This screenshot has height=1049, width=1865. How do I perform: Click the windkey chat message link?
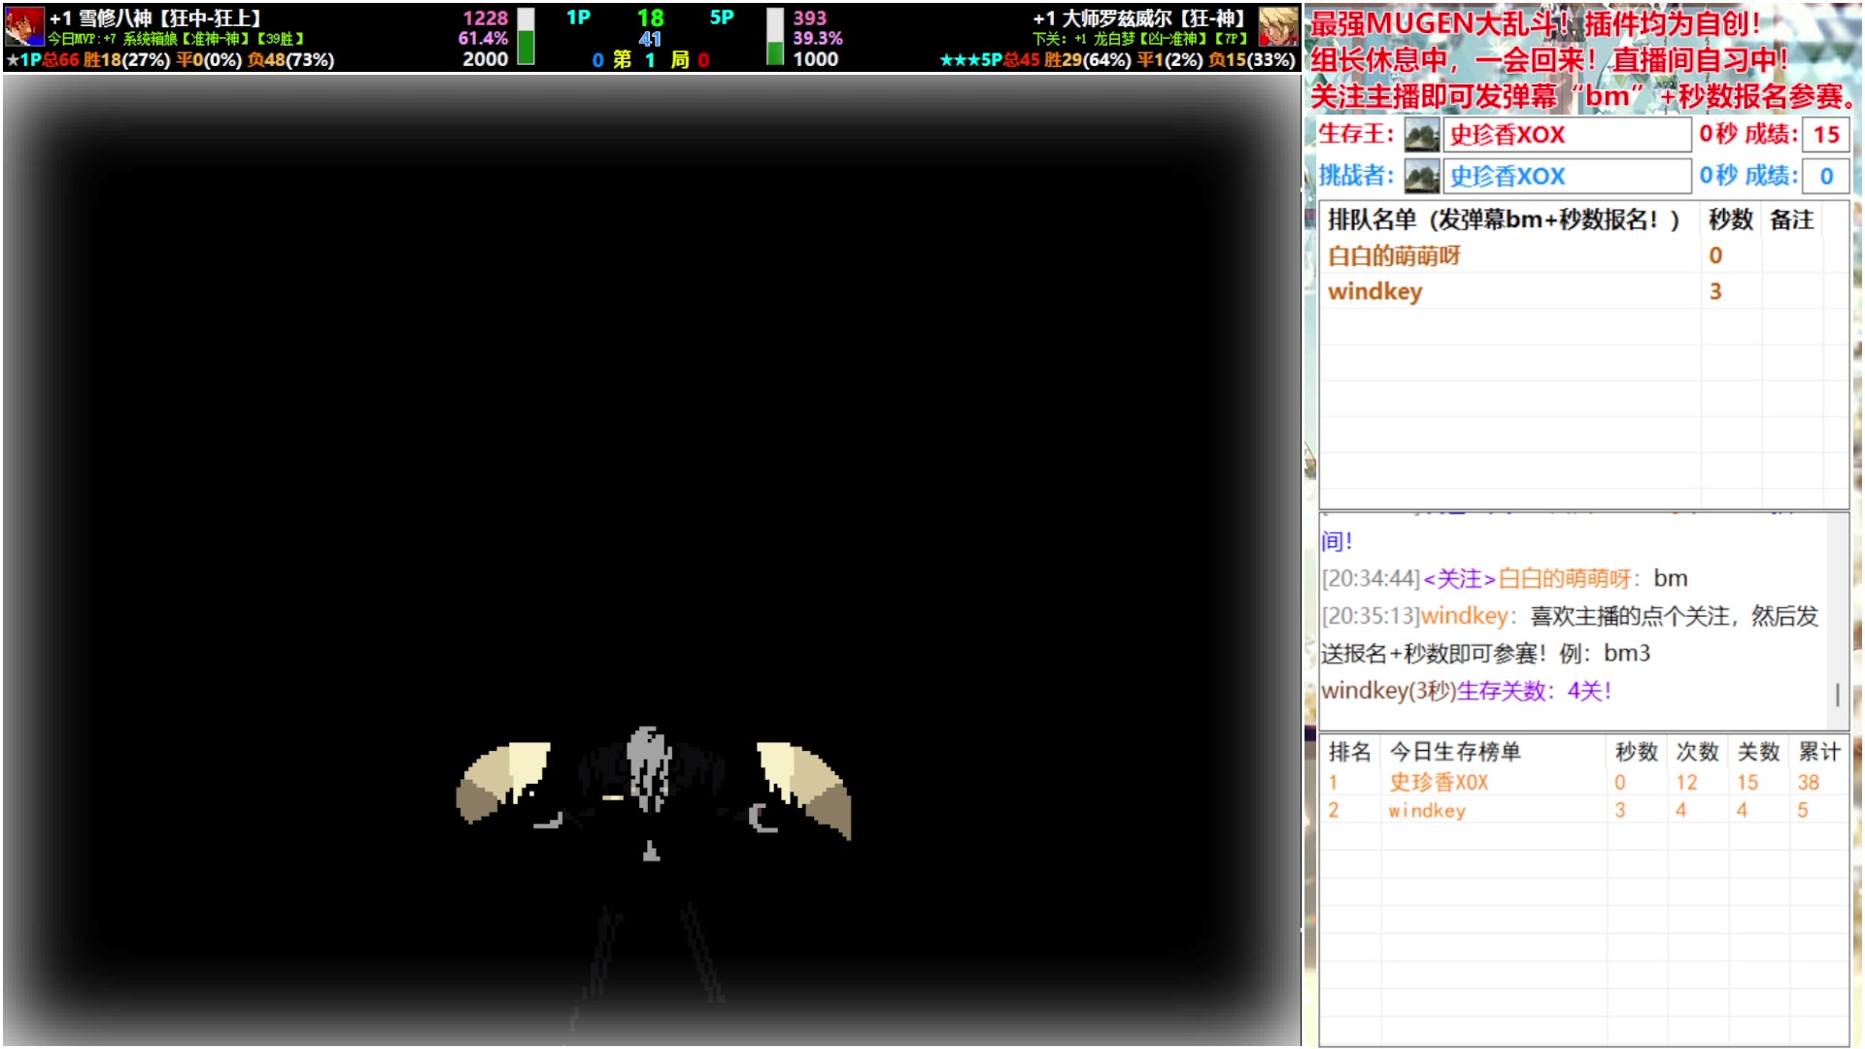[1464, 616]
